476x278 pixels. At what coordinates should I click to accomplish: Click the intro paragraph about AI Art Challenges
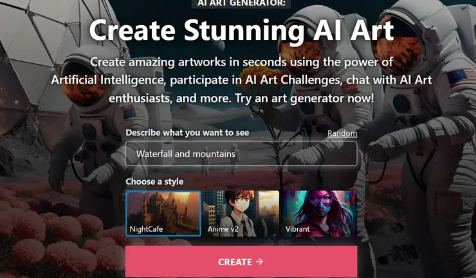pos(241,80)
